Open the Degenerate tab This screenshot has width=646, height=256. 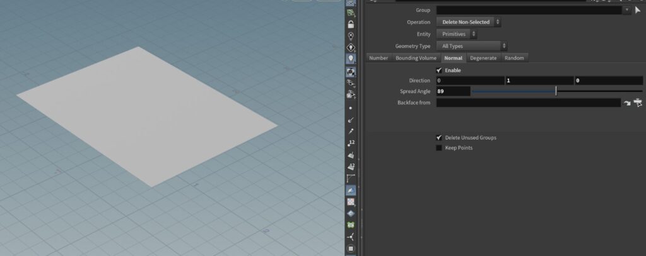tap(483, 58)
